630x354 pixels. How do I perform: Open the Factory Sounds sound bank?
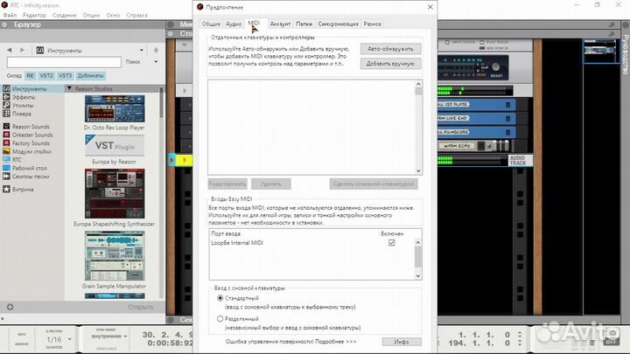point(31,142)
